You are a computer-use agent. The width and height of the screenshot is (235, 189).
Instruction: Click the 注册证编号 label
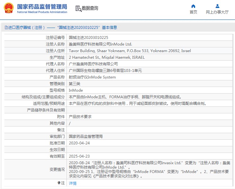pyautogui.click(x=55, y=37)
